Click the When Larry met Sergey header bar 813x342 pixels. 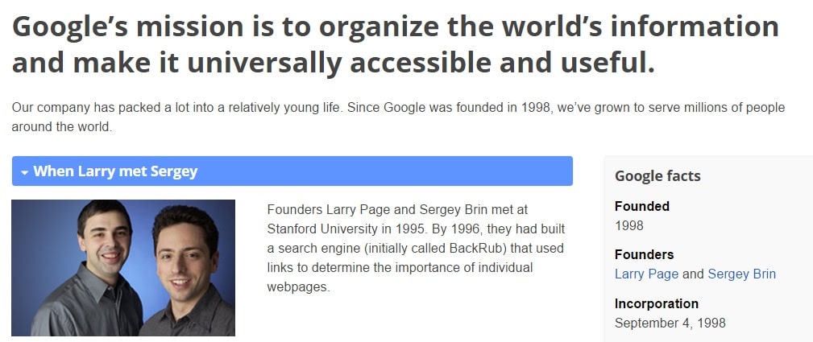pyautogui.click(x=292, y=171)
